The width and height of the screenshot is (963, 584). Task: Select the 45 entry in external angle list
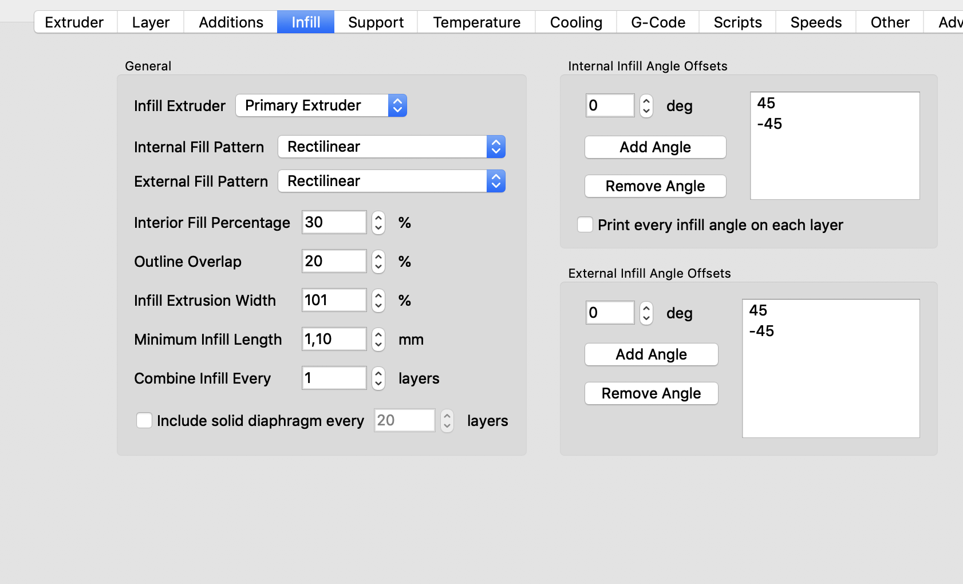tap(758, 310)
